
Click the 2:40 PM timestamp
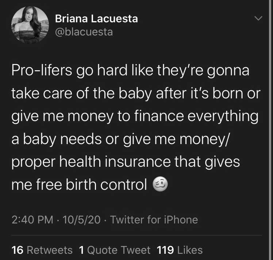(x=32, y=220)
